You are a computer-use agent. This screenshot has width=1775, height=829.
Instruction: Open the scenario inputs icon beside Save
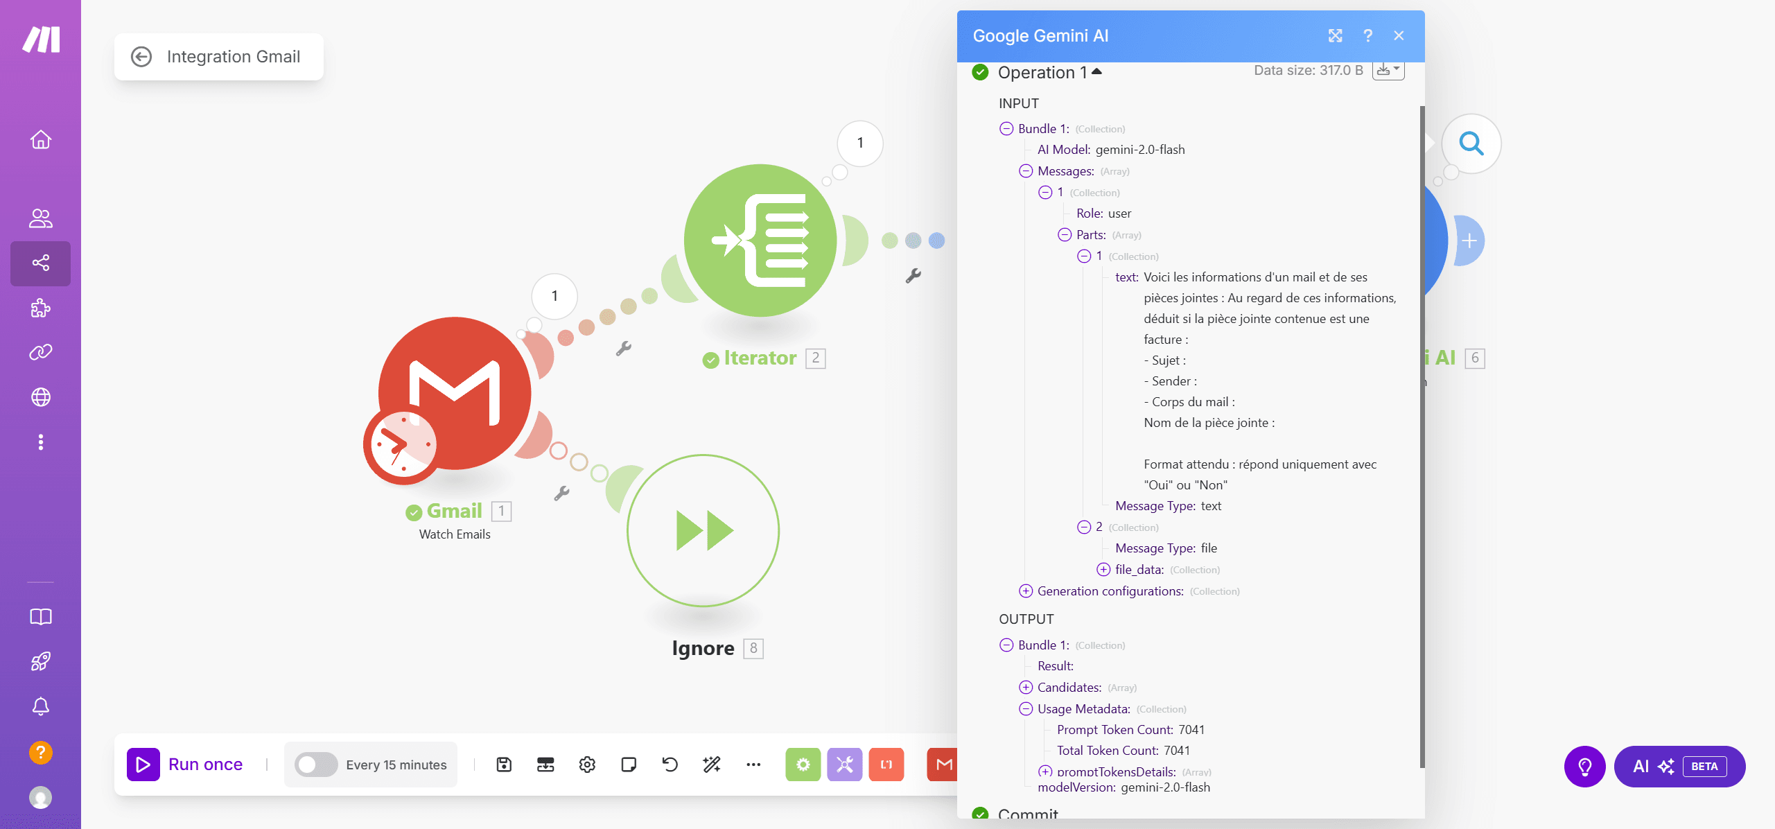click(x=545, y=765)
